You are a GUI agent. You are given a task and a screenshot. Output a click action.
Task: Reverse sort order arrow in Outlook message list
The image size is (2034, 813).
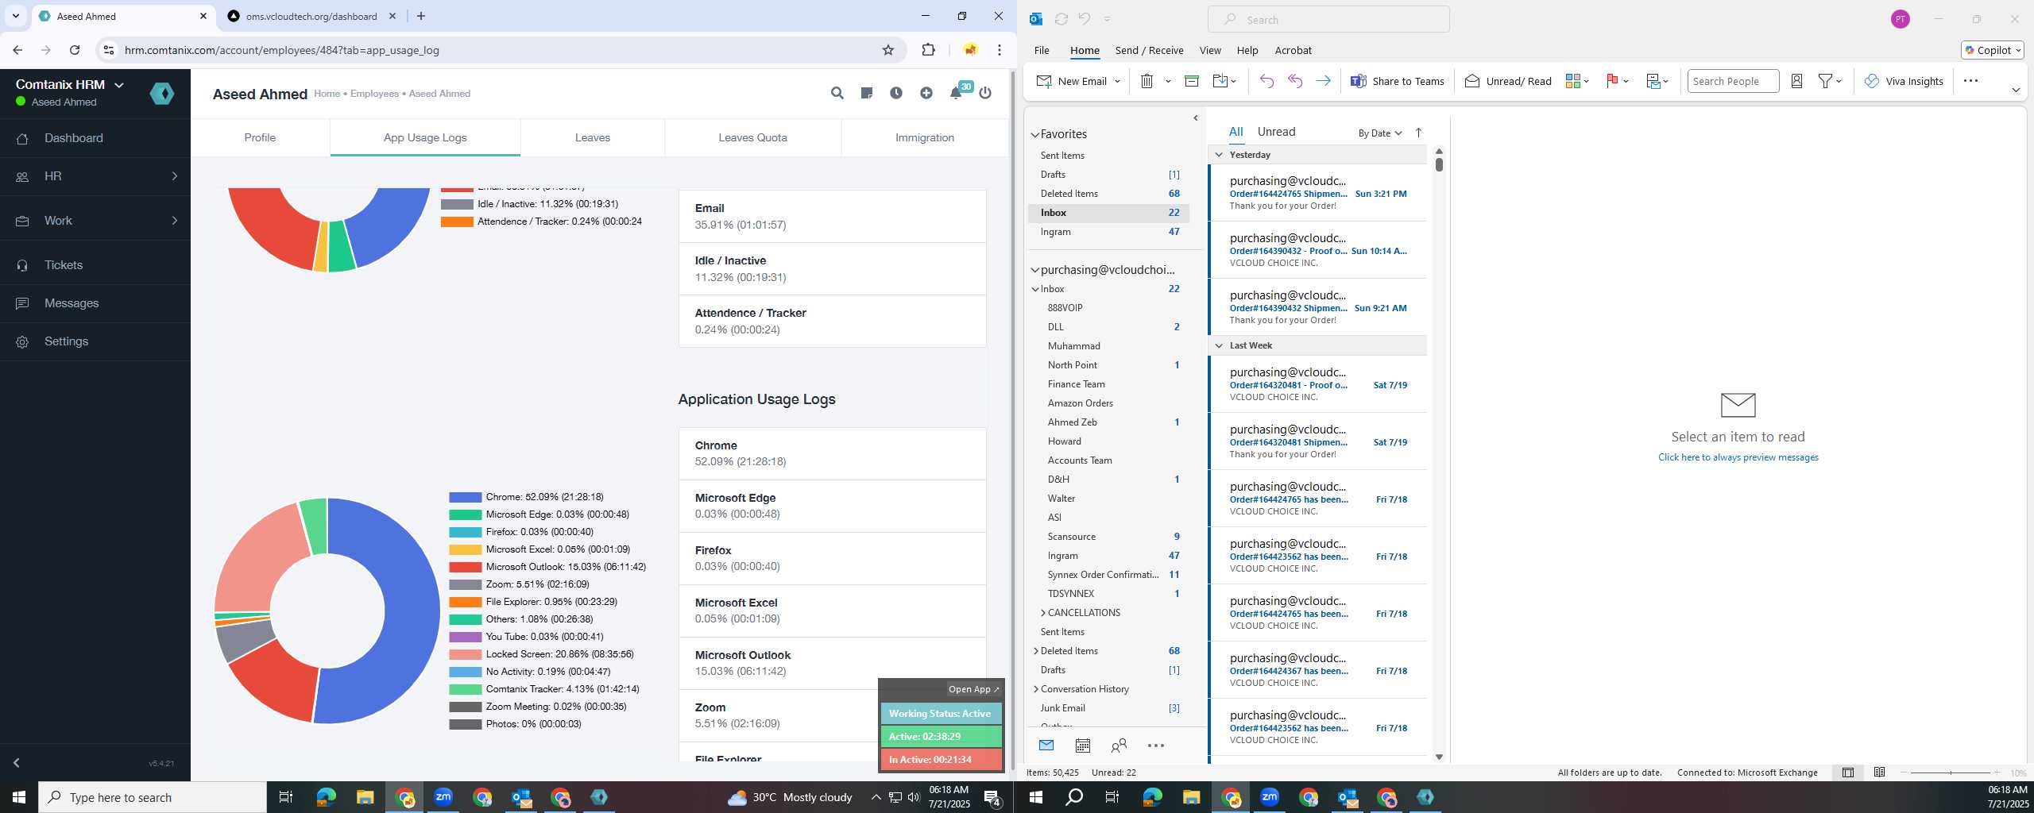point(1418,133)
